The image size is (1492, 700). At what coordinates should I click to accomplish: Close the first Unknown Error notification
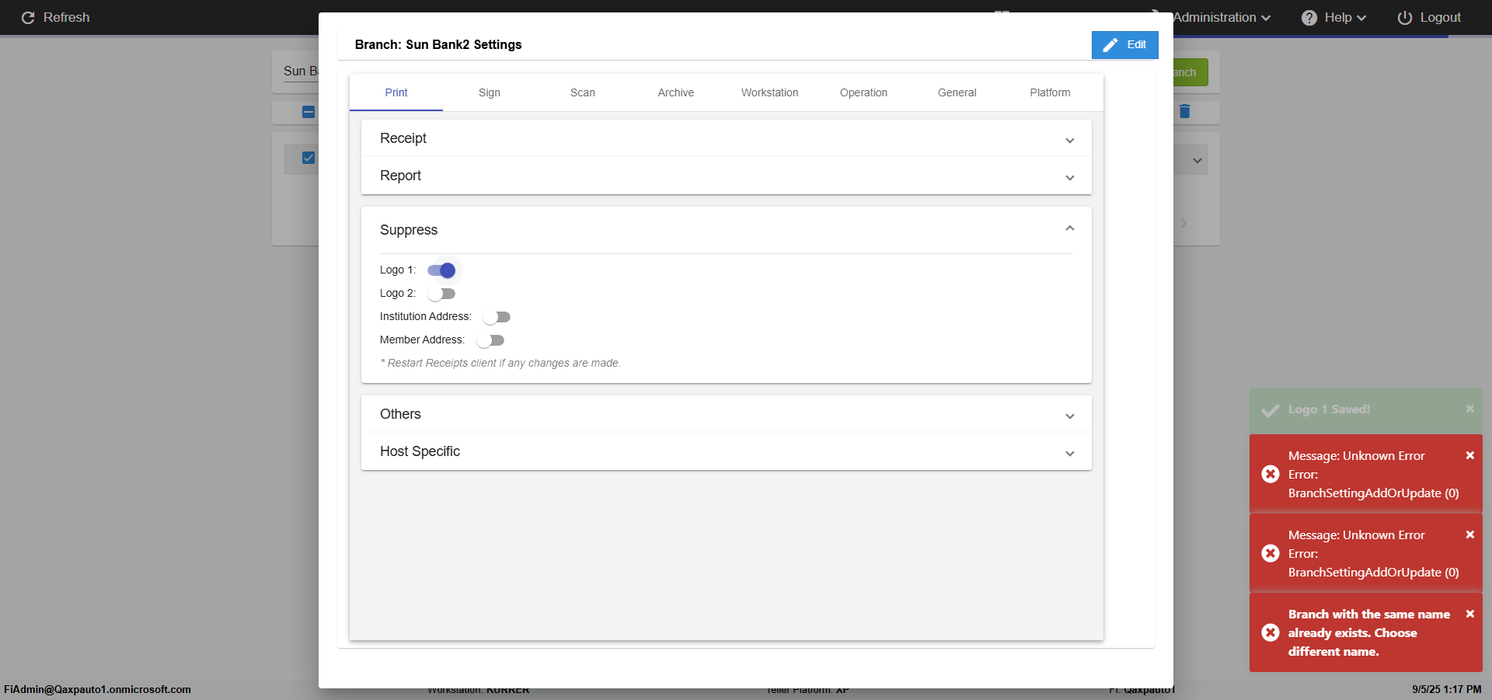1469,455
